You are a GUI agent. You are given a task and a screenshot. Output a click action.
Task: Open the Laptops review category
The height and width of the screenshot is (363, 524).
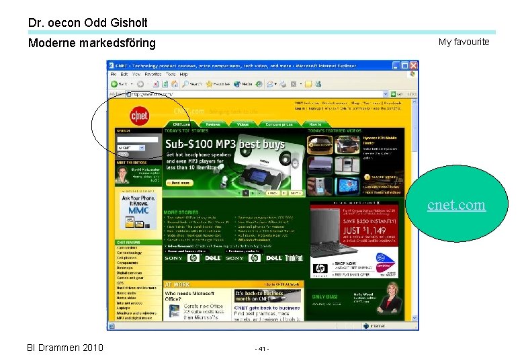point(124,308)
